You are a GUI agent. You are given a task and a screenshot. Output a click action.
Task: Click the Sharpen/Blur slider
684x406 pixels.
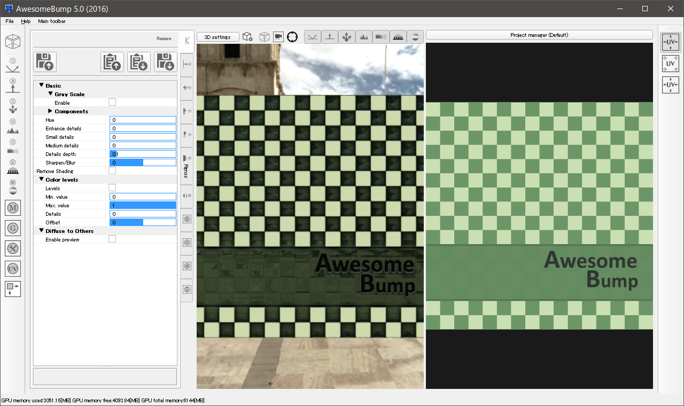(x=143, y=162)
